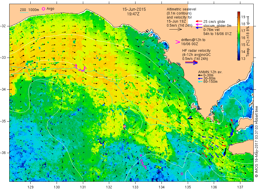
Task: Click the "HF radar velocity" heading
Action: pos(196,50)
